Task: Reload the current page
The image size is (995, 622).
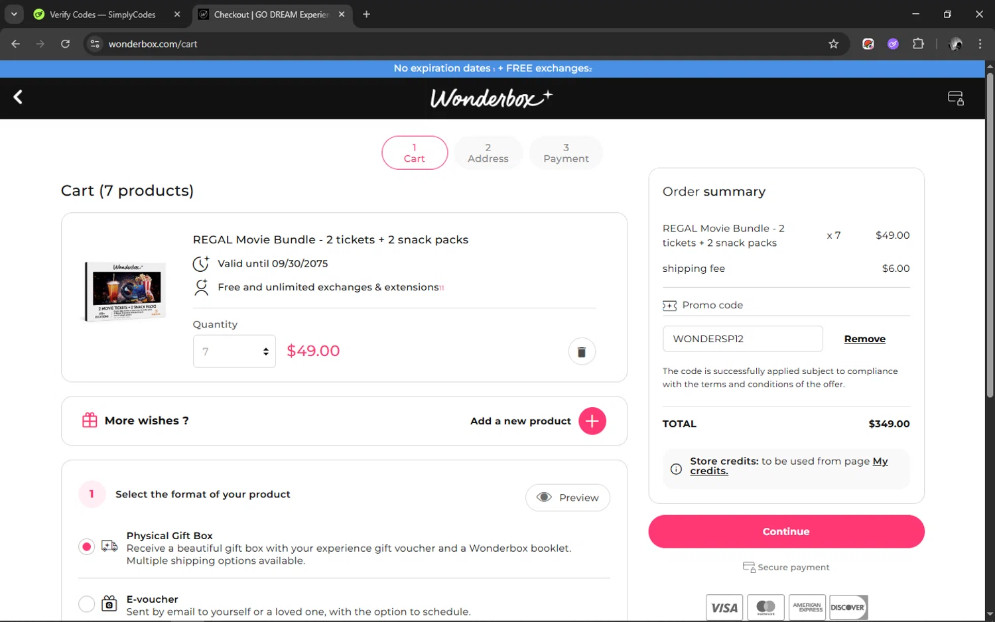Action: 65,44
